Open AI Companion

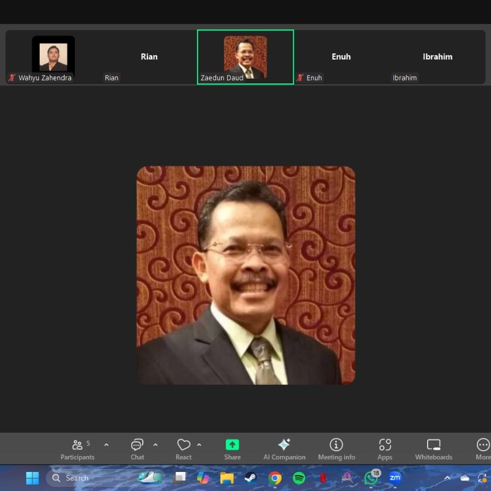coord(284,449)
